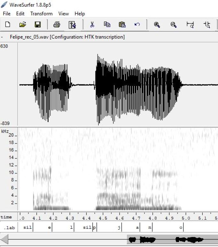Image resolution: width=218 pixels, height=247 pixels.
Task: Open the View menu
Action: click(64, 13)
